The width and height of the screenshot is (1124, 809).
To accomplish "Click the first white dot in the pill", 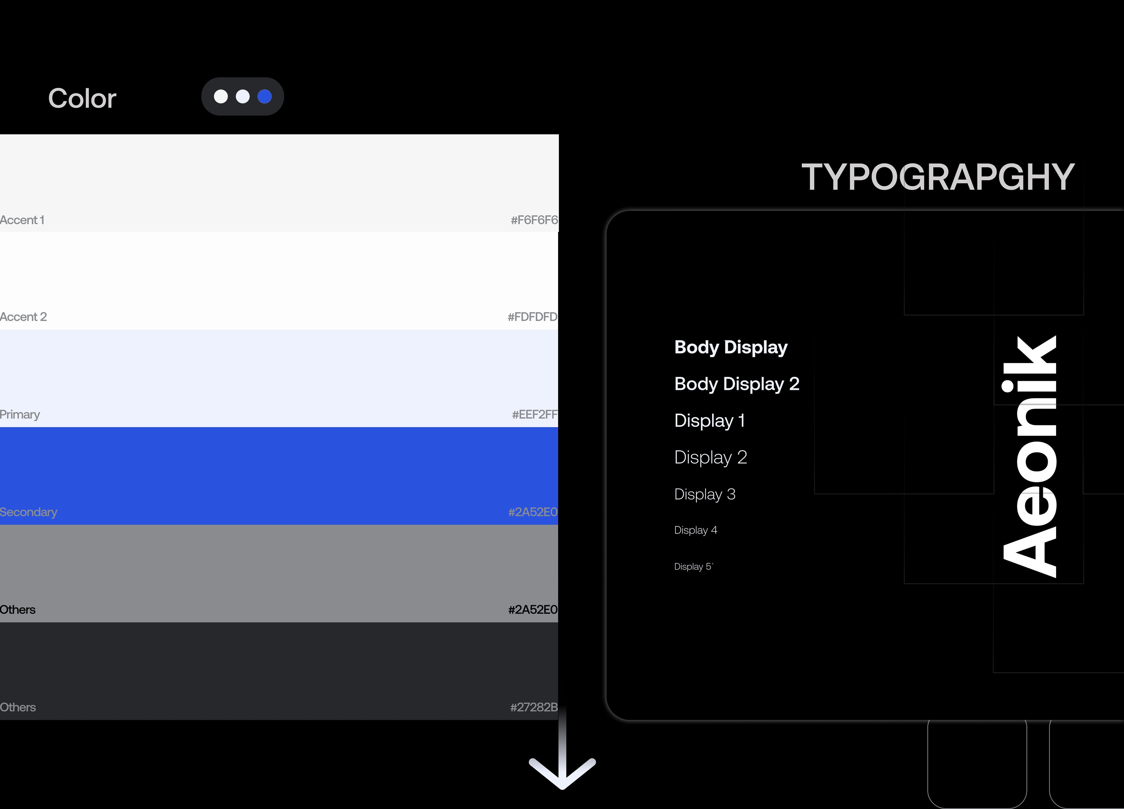I will tap(220, 97).
